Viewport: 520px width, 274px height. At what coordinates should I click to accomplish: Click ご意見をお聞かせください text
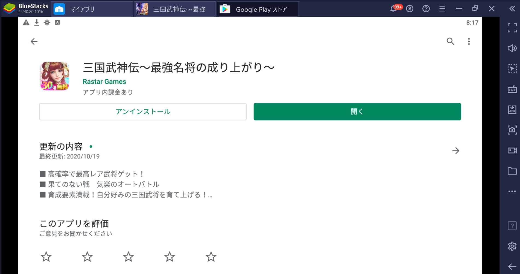[76, 234]
